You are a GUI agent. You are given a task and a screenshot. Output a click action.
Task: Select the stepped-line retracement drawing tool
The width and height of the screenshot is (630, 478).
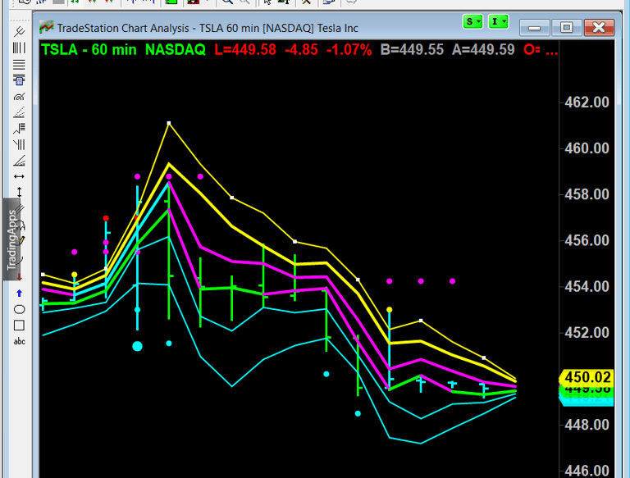(19, 129)
